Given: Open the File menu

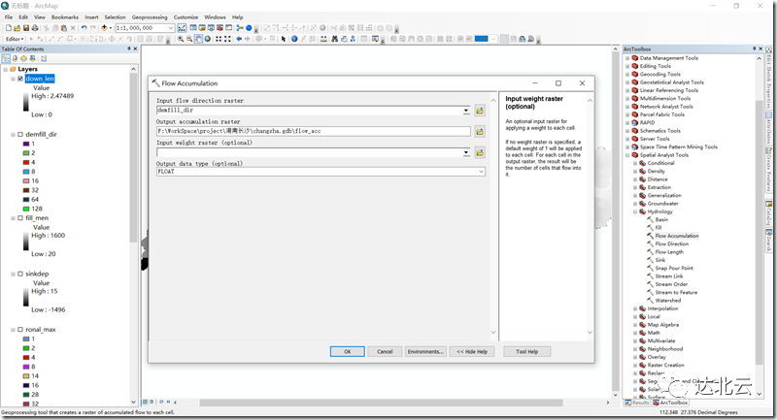Looking at the screenshot, I should pyautogui.click(x=9, y=16).
